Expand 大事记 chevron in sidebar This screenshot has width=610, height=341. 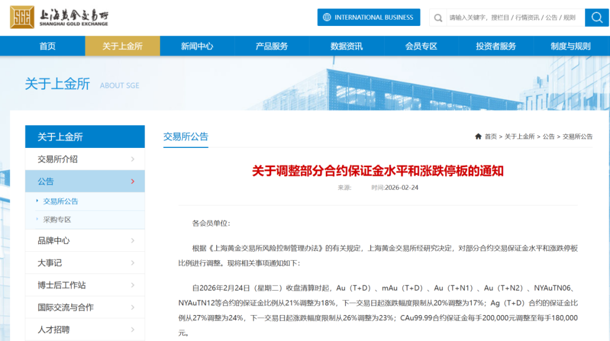[133, 263]
